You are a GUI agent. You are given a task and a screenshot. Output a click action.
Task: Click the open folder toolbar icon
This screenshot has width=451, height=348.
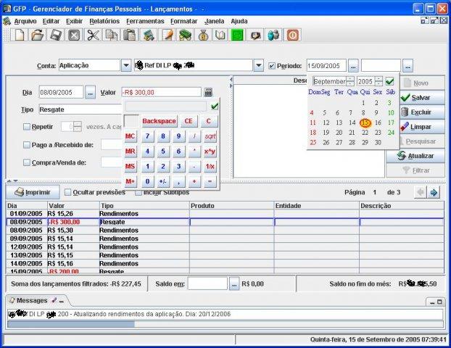pyautogui.click(x=37, y=35)
